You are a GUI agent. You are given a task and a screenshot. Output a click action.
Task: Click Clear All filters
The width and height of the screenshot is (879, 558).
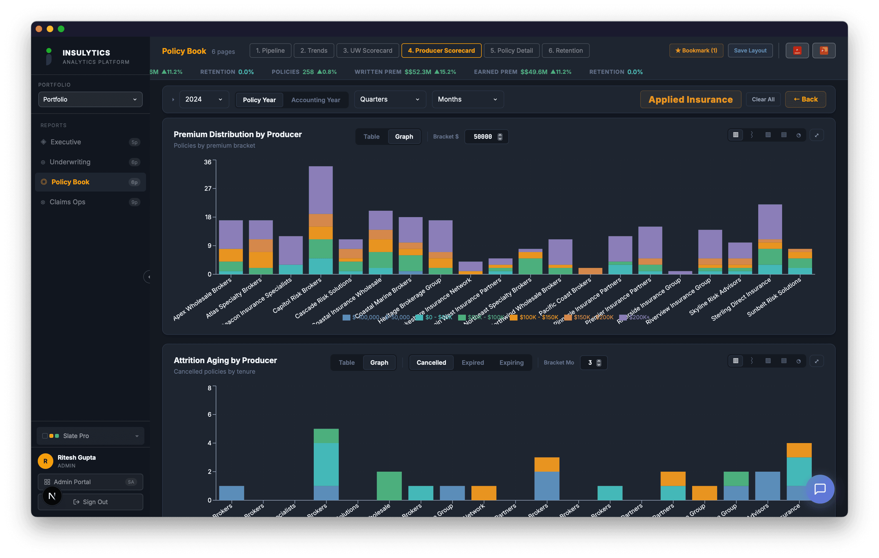coord(763,99)
